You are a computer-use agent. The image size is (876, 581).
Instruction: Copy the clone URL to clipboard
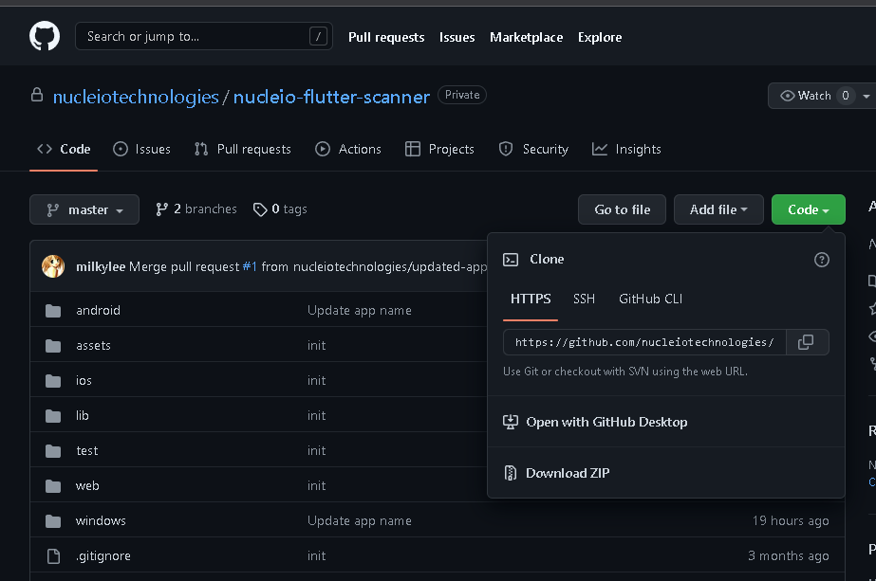pos(806,342)
